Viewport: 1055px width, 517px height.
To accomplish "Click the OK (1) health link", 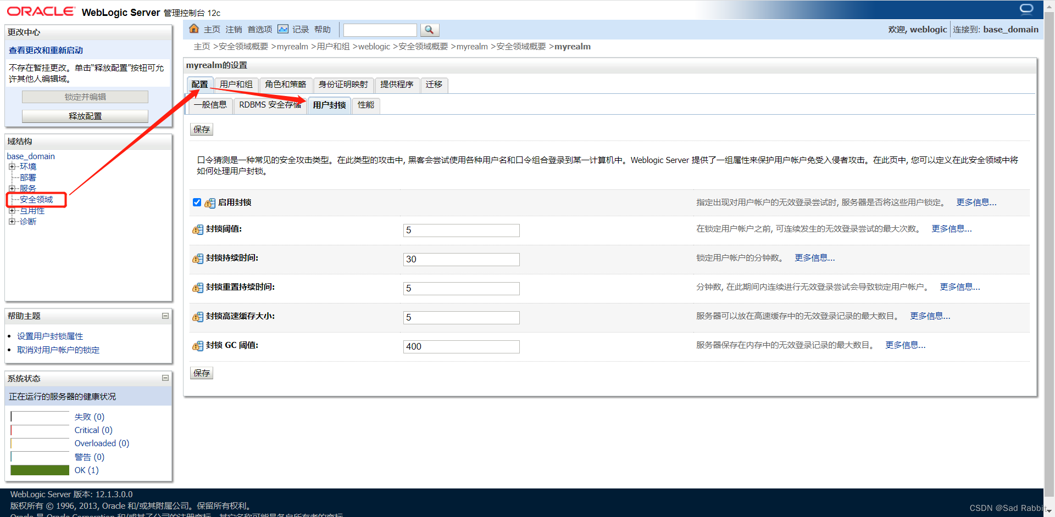I will point(87,470).
